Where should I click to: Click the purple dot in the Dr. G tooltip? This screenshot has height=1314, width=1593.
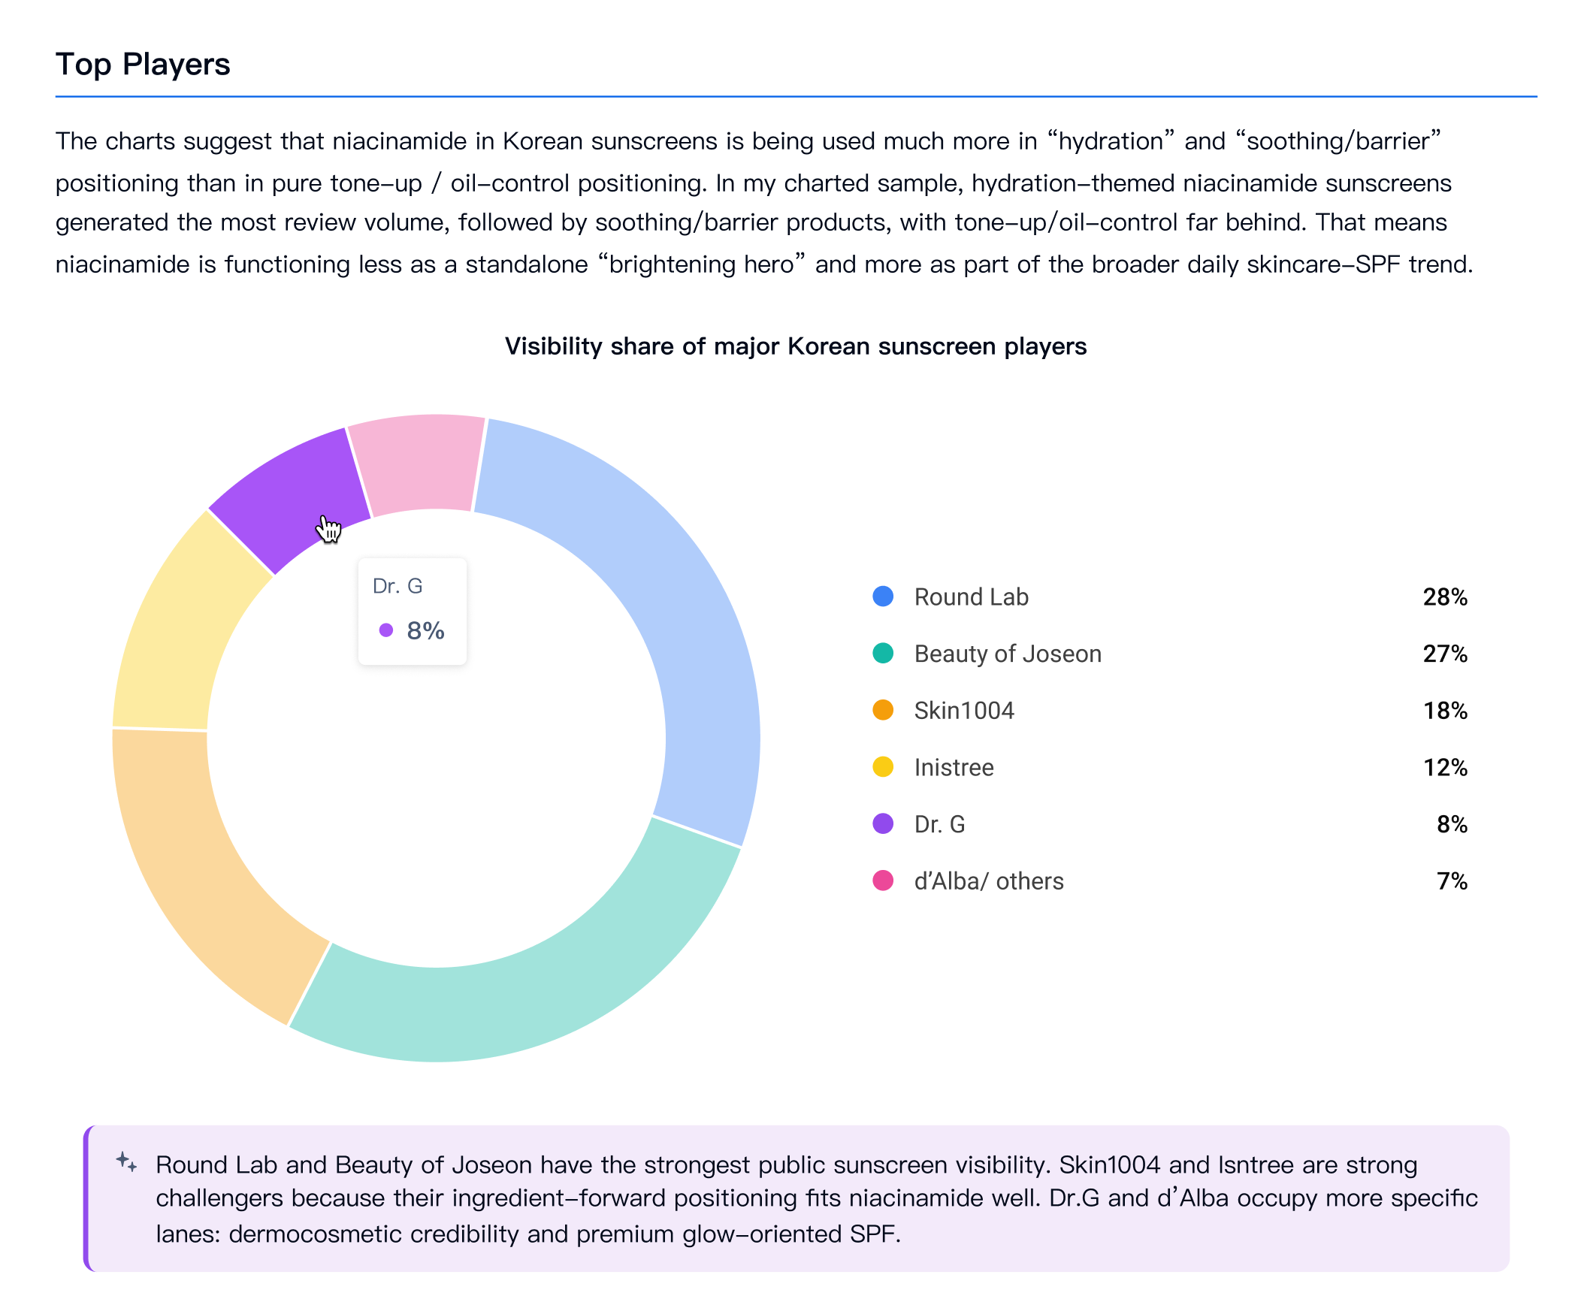[x=386, y=630]
